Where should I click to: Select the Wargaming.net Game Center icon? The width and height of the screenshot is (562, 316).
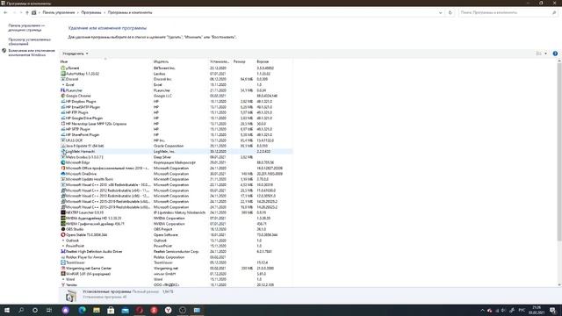pyautogui.click(x=63, y=269)
